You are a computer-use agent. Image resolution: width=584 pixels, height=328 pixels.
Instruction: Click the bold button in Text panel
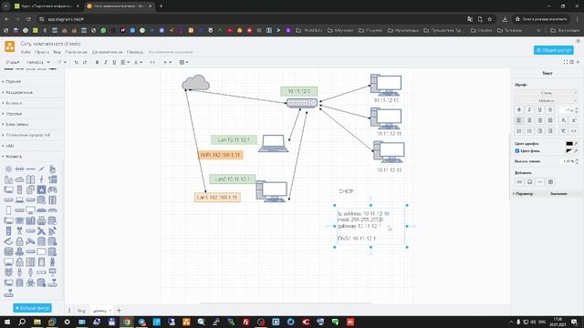(519, 109)
